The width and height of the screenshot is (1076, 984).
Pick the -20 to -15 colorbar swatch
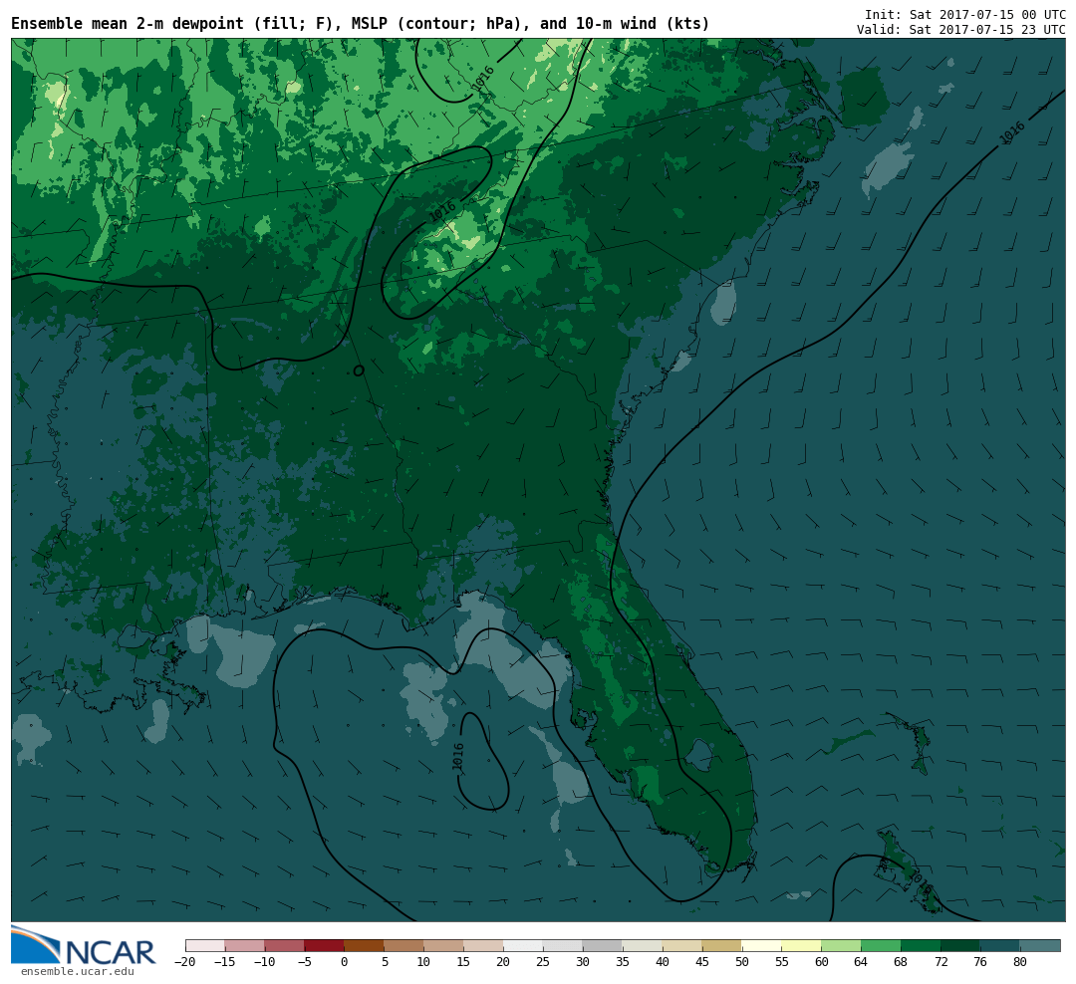(204, 945)
